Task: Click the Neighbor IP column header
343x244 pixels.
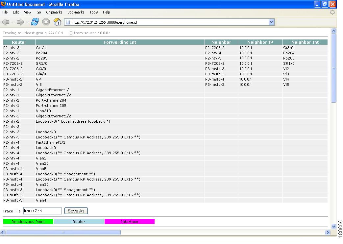Action: [x=260, y=42]
